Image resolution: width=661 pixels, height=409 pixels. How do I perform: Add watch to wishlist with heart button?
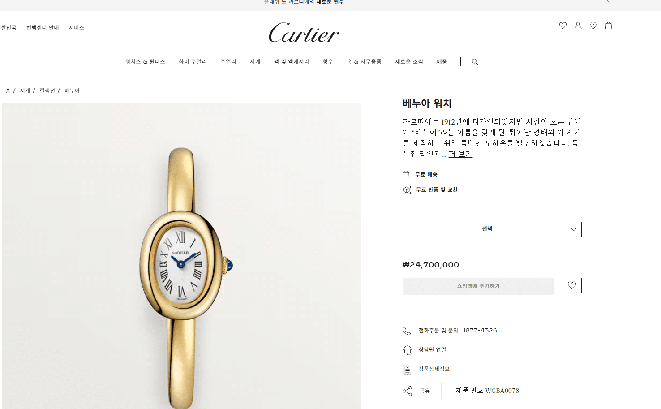[x=571, y=285]
